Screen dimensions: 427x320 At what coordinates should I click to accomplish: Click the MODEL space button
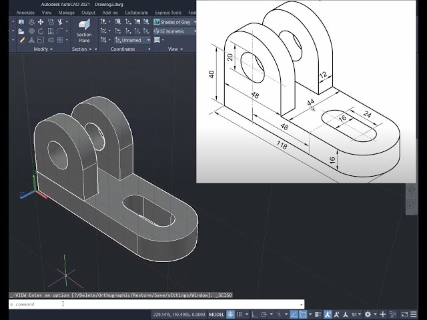(x=217, y=314)
